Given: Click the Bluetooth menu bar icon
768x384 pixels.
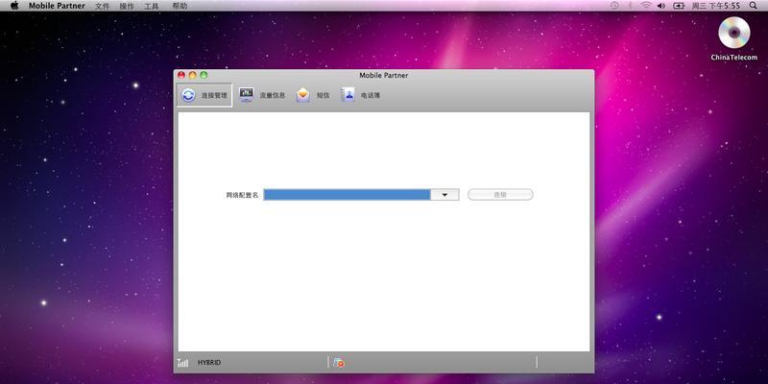Looking at the screenshot, I should coord(631,6).
